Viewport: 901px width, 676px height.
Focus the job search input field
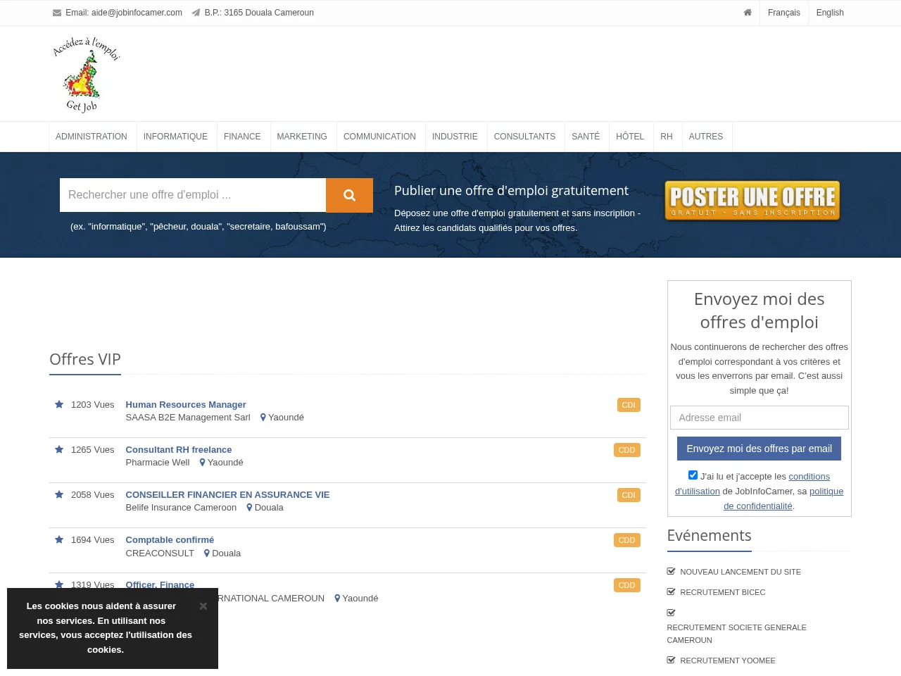(193, 195)
